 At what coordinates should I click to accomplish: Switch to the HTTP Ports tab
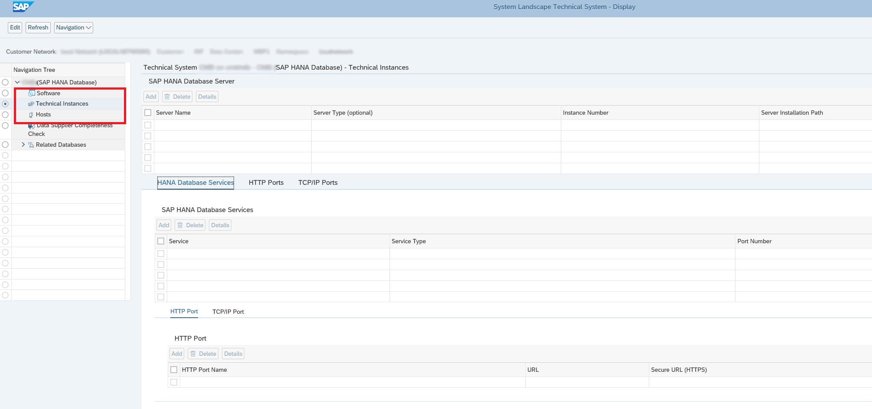point(266,183)
